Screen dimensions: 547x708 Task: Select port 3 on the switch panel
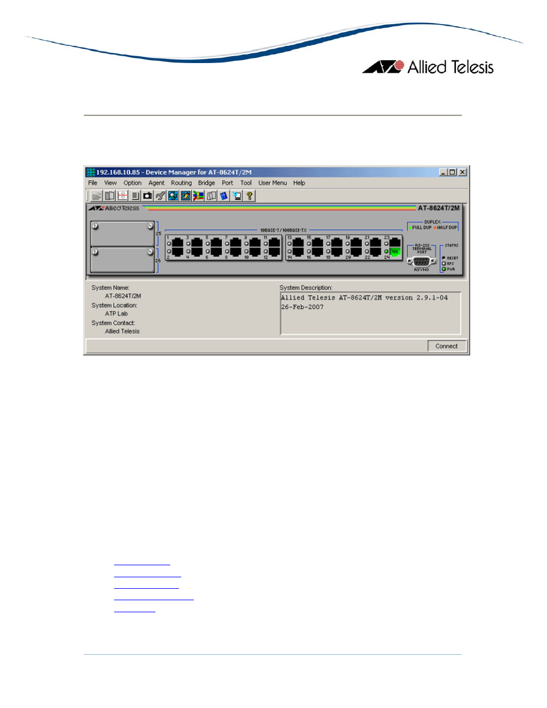[197, 243]
